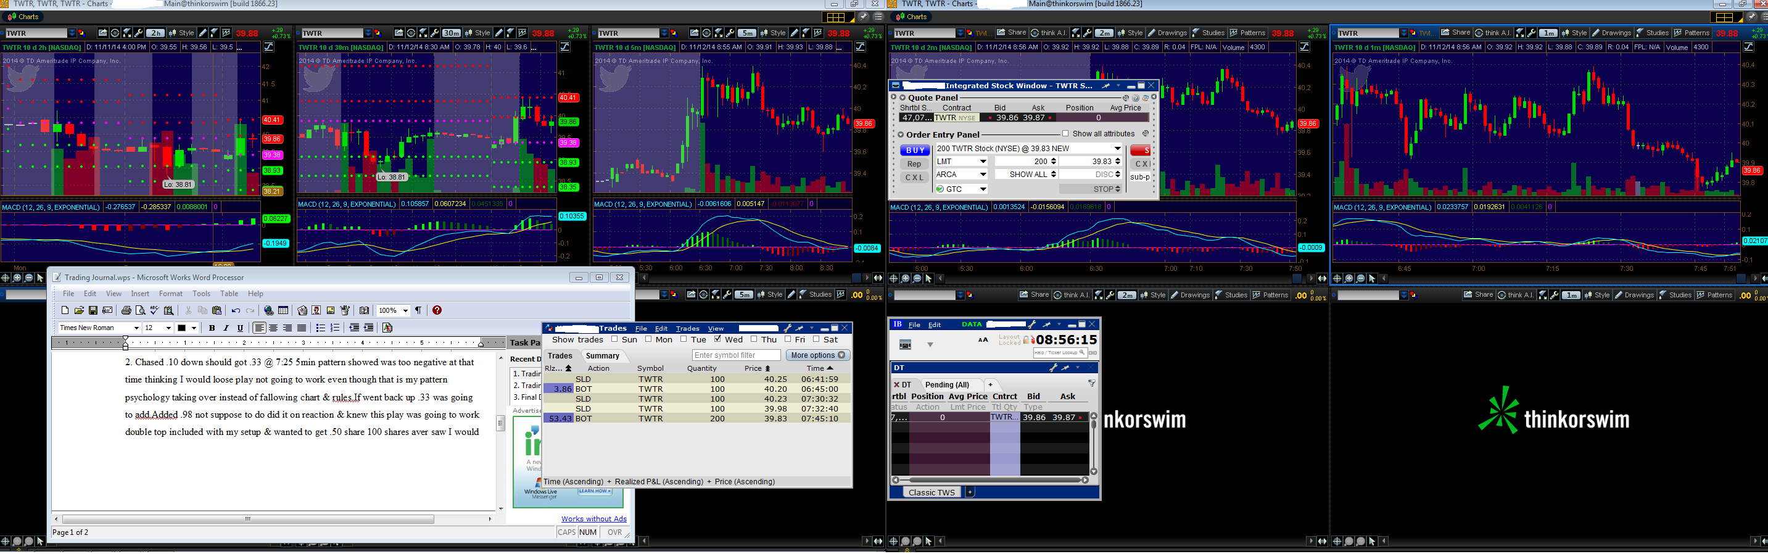Open the GTC time-in-force dropdown
Image resolution: width=1768 pixels, height=554 pixels.
pyautogui.click(x=983, y=189)
